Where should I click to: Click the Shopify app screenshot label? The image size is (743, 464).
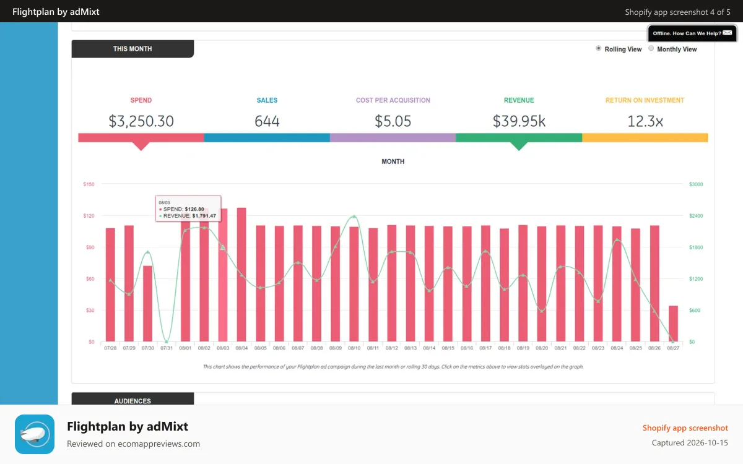pyautogui.click(x=685, y=427)
